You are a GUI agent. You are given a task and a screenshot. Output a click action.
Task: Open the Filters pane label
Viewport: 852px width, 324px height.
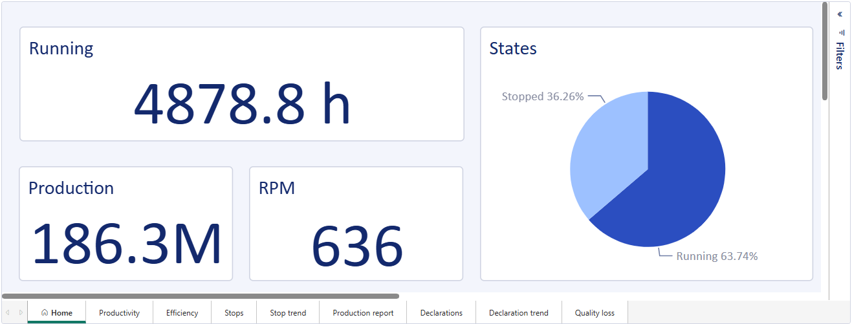click(840, 56)
